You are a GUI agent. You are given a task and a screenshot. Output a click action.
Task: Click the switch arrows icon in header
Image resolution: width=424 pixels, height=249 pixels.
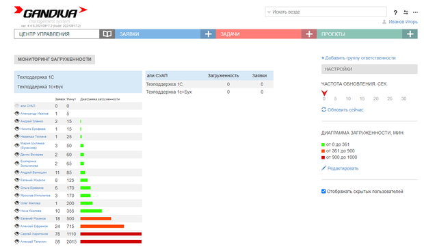click(406, 12)
